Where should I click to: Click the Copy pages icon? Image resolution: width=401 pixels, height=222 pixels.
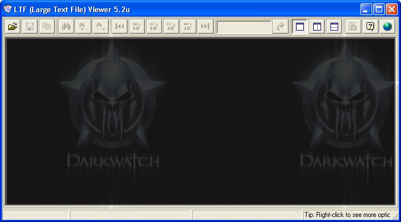coord(47,26)
